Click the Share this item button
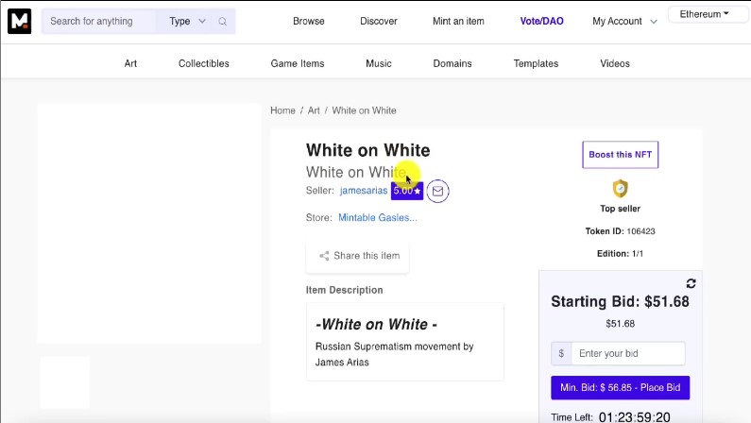 pyautogui.click(x=358, y=256)
